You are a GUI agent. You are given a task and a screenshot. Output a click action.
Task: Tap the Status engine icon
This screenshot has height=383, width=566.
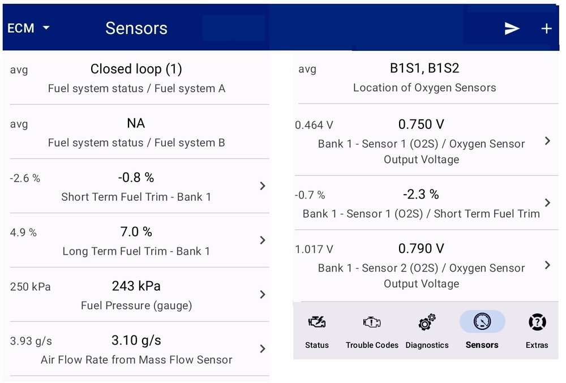click(317, 322)
